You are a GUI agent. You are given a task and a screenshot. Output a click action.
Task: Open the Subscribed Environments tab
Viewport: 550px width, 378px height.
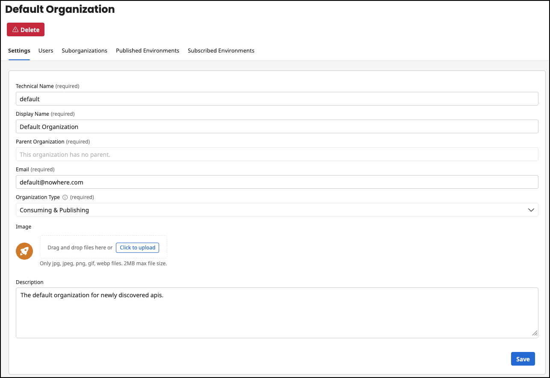[221, 50]
